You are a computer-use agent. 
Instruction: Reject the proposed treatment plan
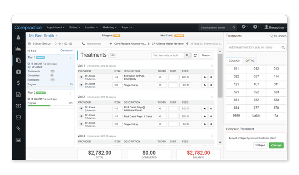[260, 145]
